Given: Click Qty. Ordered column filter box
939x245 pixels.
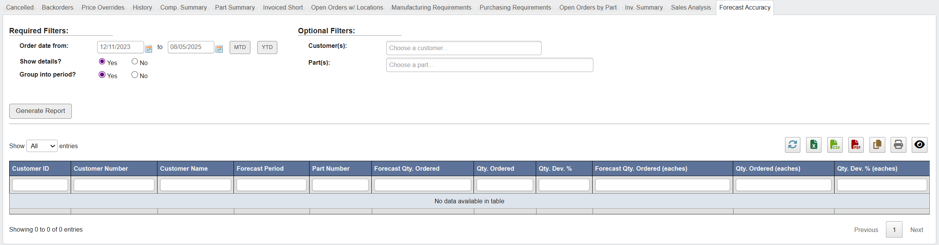Looking at the screenshot, I should [505, 185].
